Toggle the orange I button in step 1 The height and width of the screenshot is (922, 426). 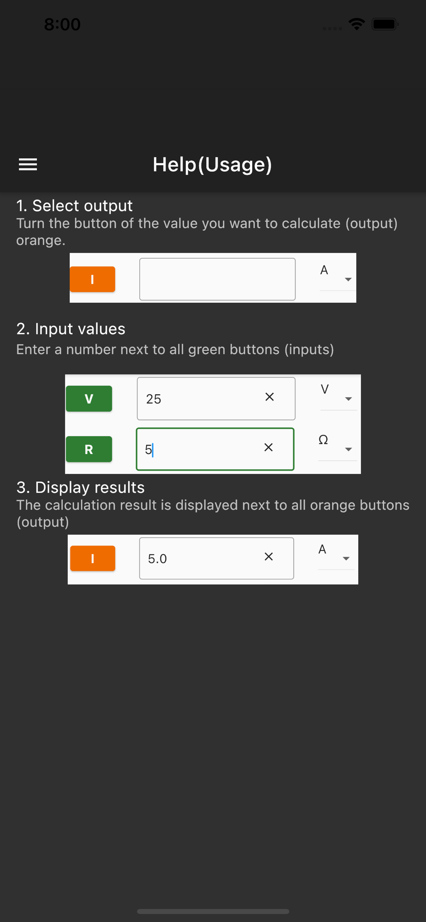92,279
